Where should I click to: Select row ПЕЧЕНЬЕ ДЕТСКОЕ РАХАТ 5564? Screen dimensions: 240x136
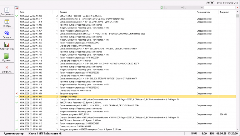(x=125, y=106)
